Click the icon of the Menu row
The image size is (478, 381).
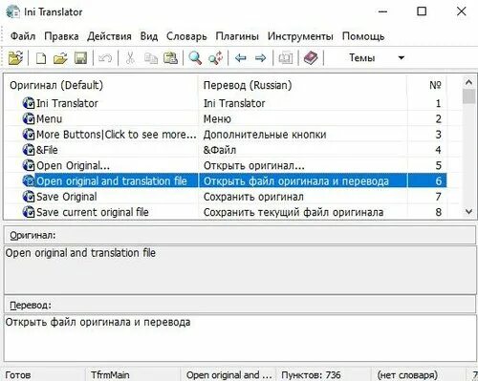[x=29, y=119]
